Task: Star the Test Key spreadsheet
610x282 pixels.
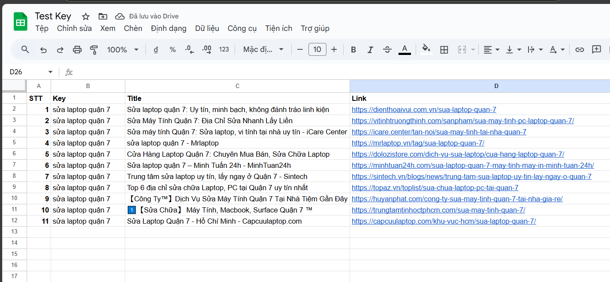Action: tap(85, 16)
